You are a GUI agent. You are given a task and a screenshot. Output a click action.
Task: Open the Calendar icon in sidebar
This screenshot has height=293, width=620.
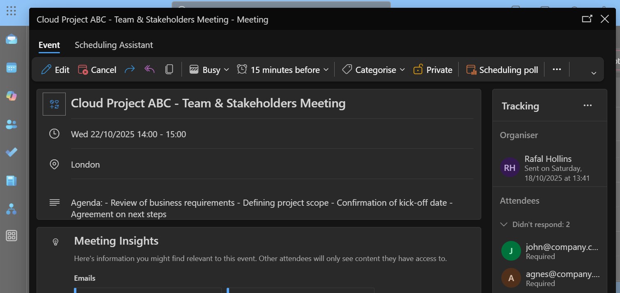click(x=11, y=68)
